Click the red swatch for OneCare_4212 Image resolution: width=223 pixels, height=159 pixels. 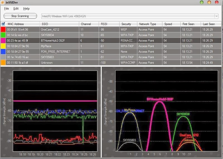[x=3, y=30]
